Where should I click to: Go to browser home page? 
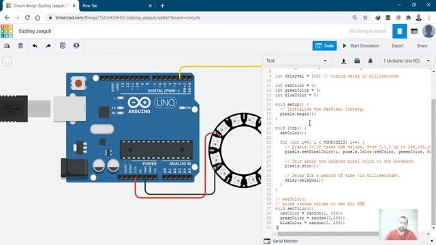tap(37, 18)
